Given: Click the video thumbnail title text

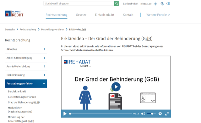Looking at the screenshot, I should click(x=117, y=79).
